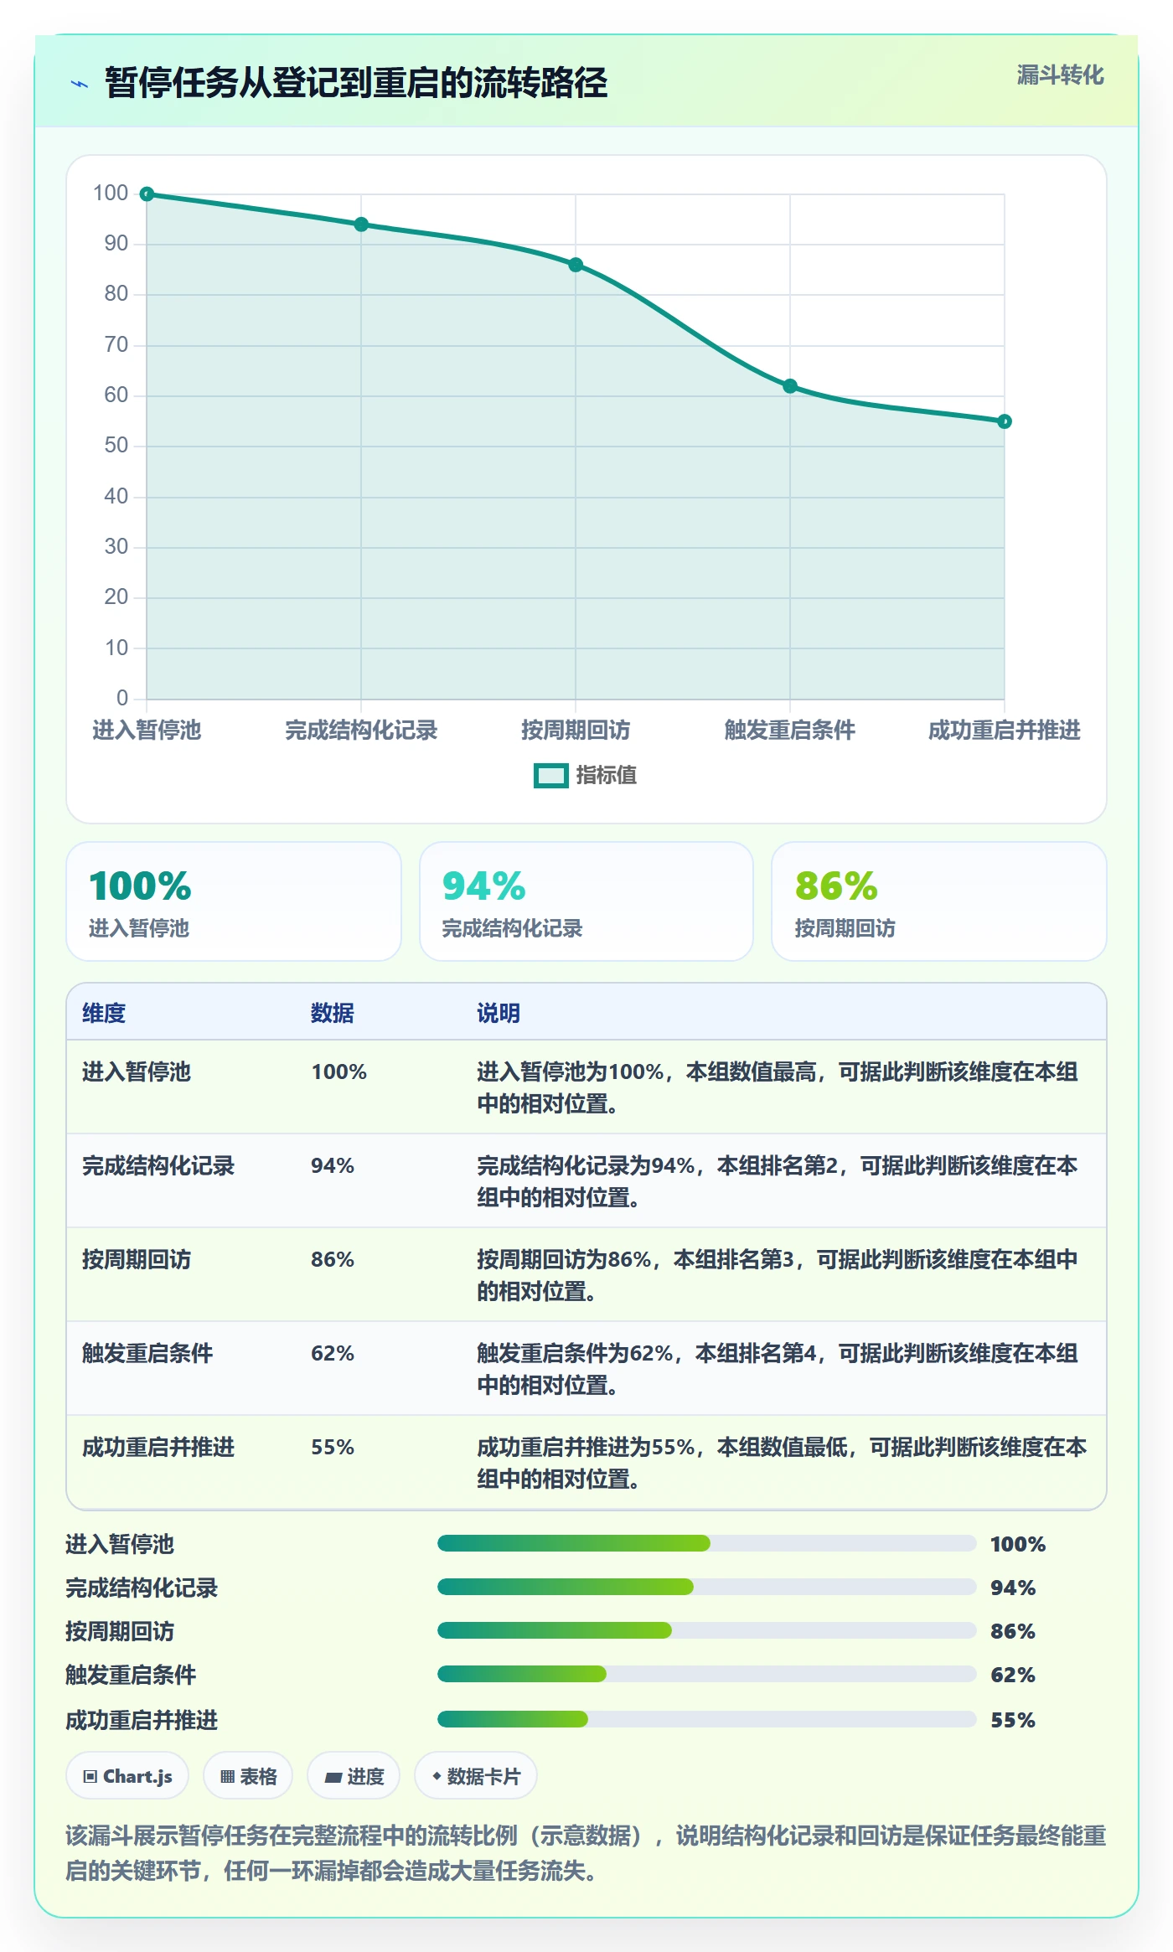Select the 数据卡片 tag chip

[476, 1776]
